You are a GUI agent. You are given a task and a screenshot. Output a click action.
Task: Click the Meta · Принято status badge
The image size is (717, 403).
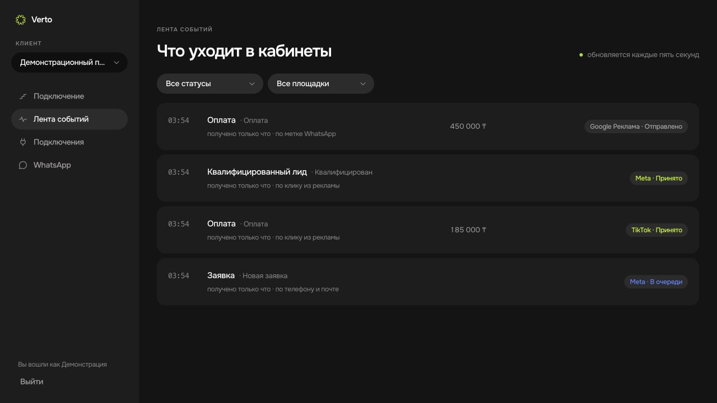point(659,178)
